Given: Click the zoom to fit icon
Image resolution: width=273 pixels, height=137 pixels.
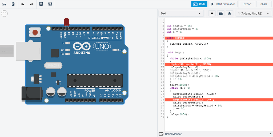Looking at the screenshot, I should [x=4, y=14].
